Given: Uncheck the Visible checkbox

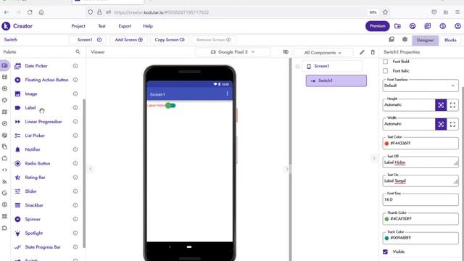Looking at the screenshot, I should 385,252.
